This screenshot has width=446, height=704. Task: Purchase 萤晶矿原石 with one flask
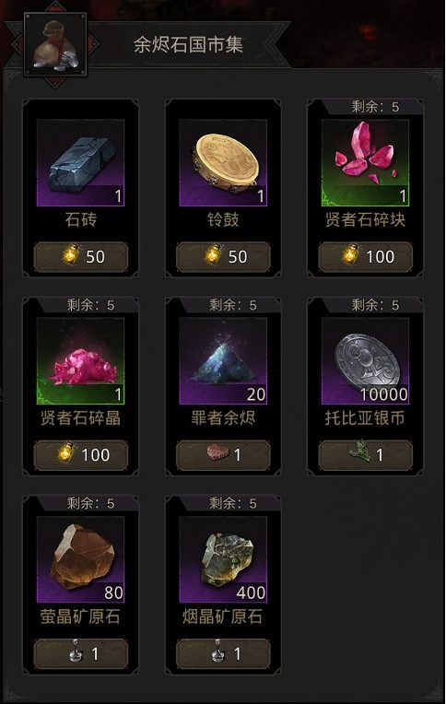coord(81,653)
